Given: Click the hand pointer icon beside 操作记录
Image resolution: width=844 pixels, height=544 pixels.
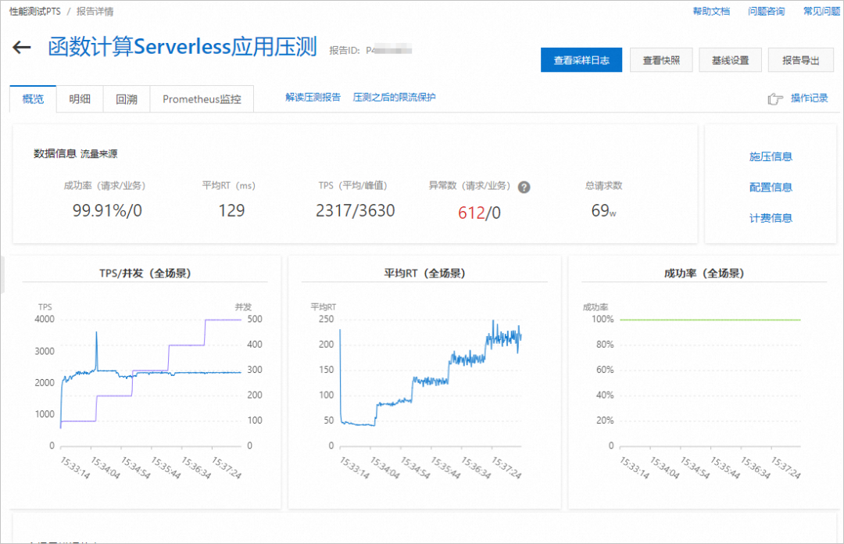Looking at the screenshot, I should click(x=775, y=98).
